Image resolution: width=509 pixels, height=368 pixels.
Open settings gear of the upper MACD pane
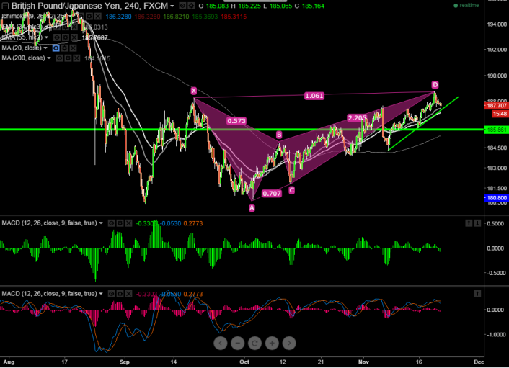(x=120, y=223)
